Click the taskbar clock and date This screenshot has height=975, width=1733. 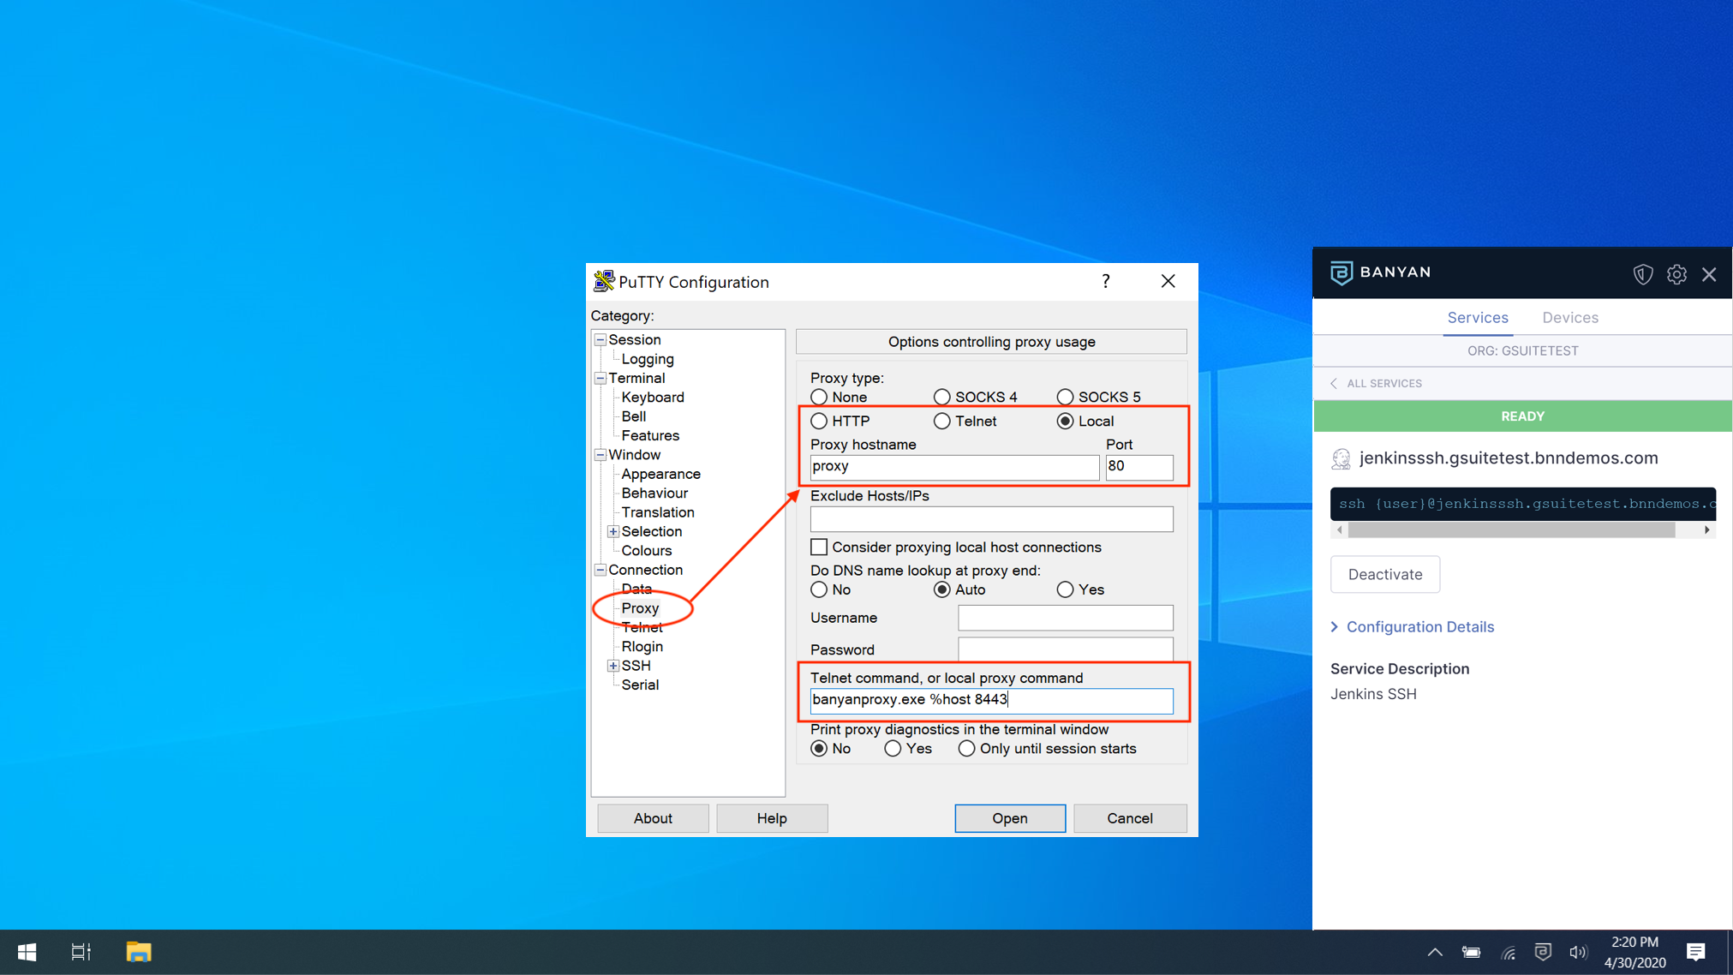[1634, 952]
